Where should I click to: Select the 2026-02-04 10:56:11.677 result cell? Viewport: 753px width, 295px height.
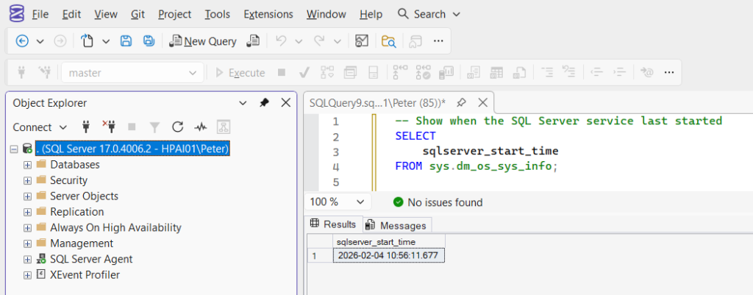(388, 255)
